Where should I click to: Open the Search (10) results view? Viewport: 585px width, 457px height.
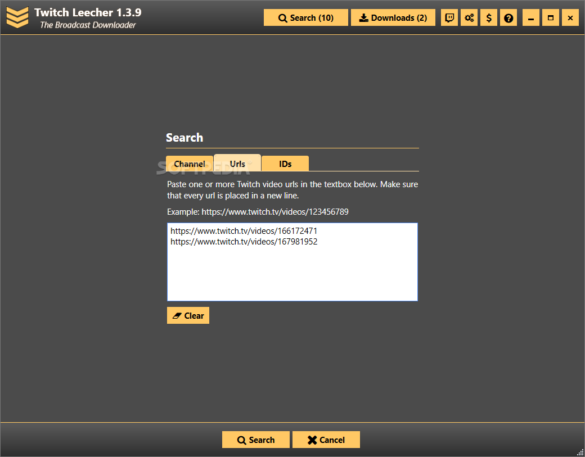pos(306,17)
